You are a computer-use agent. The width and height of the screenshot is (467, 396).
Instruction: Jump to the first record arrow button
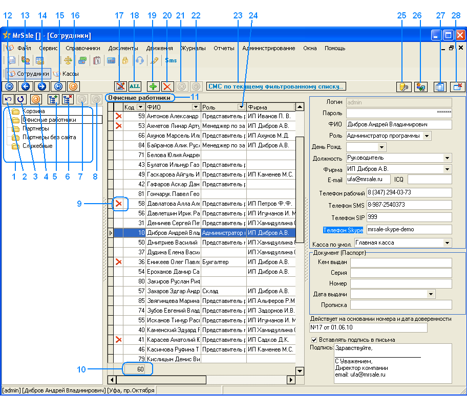pos(9,86)
